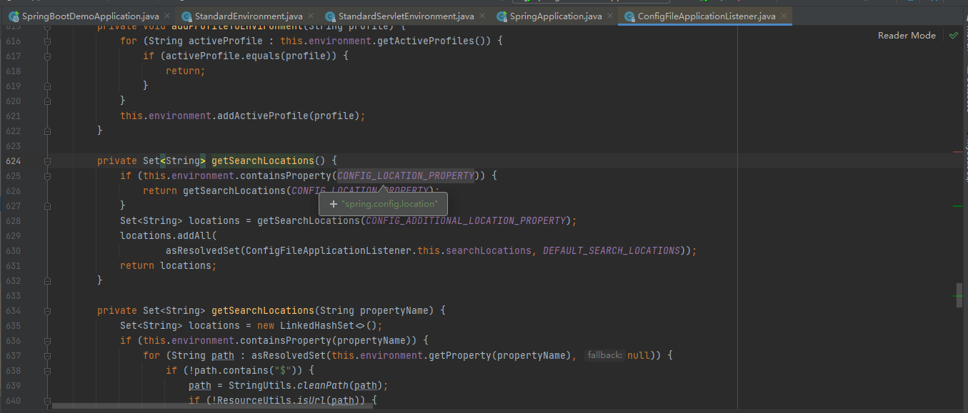This screenshot has height=413, width=968.
Task: Open the inspections green checkmark widget
Action: click(954, 35)
